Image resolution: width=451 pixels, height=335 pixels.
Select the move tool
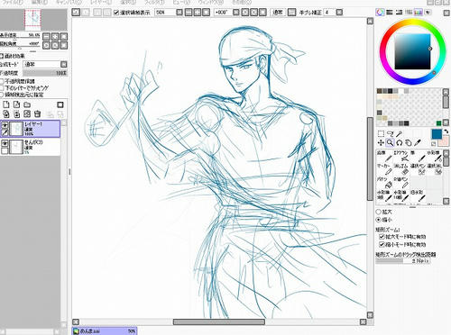coord(381,142)
